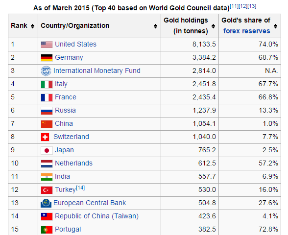Follow the forex reserves header link
Screen dimensions: 288x235
[x=247, y=31]
